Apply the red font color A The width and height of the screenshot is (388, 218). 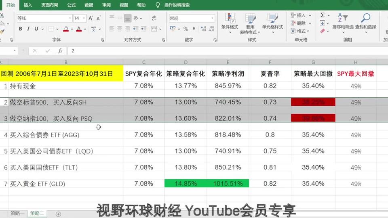click(79, 29)
